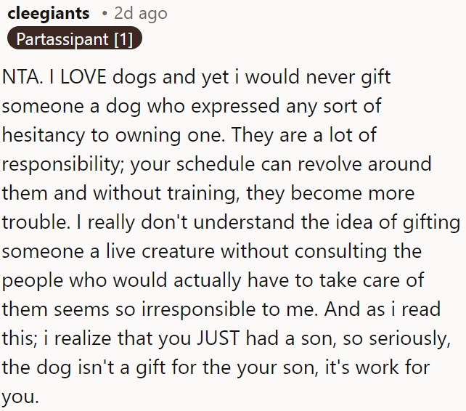This screenshot has height=411, width=466.
Task: Click the final word "you." of the comment
Action: point(17,396)
